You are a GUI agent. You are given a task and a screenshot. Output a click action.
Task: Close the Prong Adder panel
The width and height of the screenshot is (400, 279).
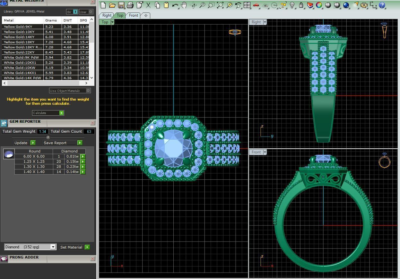point(92,258)
